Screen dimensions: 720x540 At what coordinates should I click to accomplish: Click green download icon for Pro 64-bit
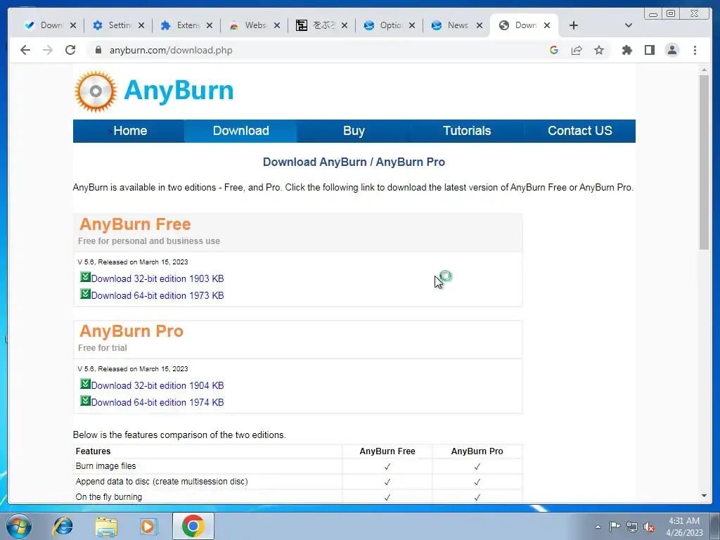[85, 401]
